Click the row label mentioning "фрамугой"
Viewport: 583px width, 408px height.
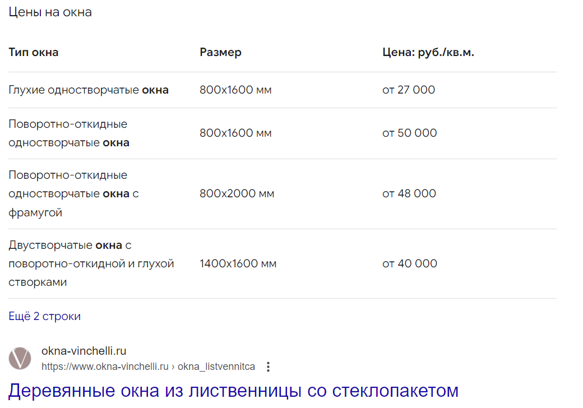coord(73,193)
